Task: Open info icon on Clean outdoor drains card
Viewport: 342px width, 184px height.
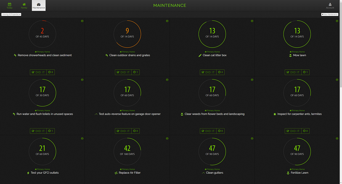Action: [167, 21]
